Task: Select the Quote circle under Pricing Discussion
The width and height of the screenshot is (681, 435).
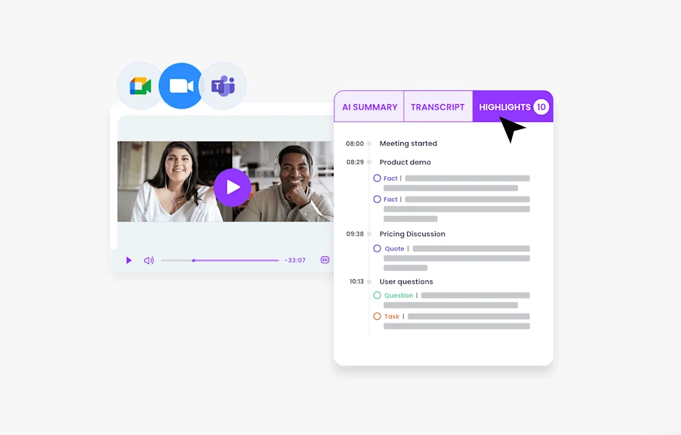Action: click(377, 248)
